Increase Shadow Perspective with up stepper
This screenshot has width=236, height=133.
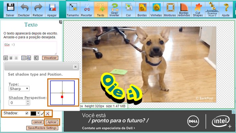(28, 101)
